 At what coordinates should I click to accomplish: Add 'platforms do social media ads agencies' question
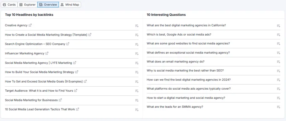[278, 89]
